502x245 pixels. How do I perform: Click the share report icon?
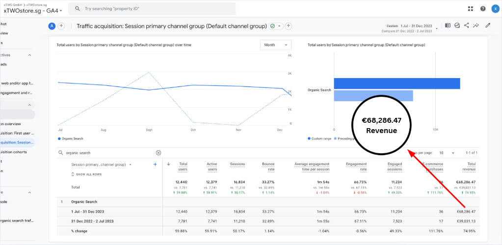point(466,26)
